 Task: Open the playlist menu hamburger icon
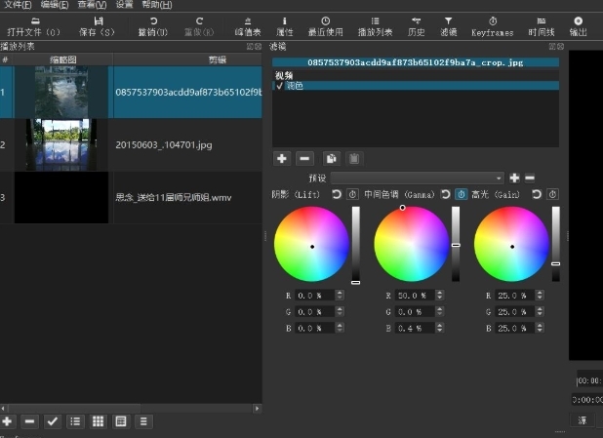[x=143, y=421]
